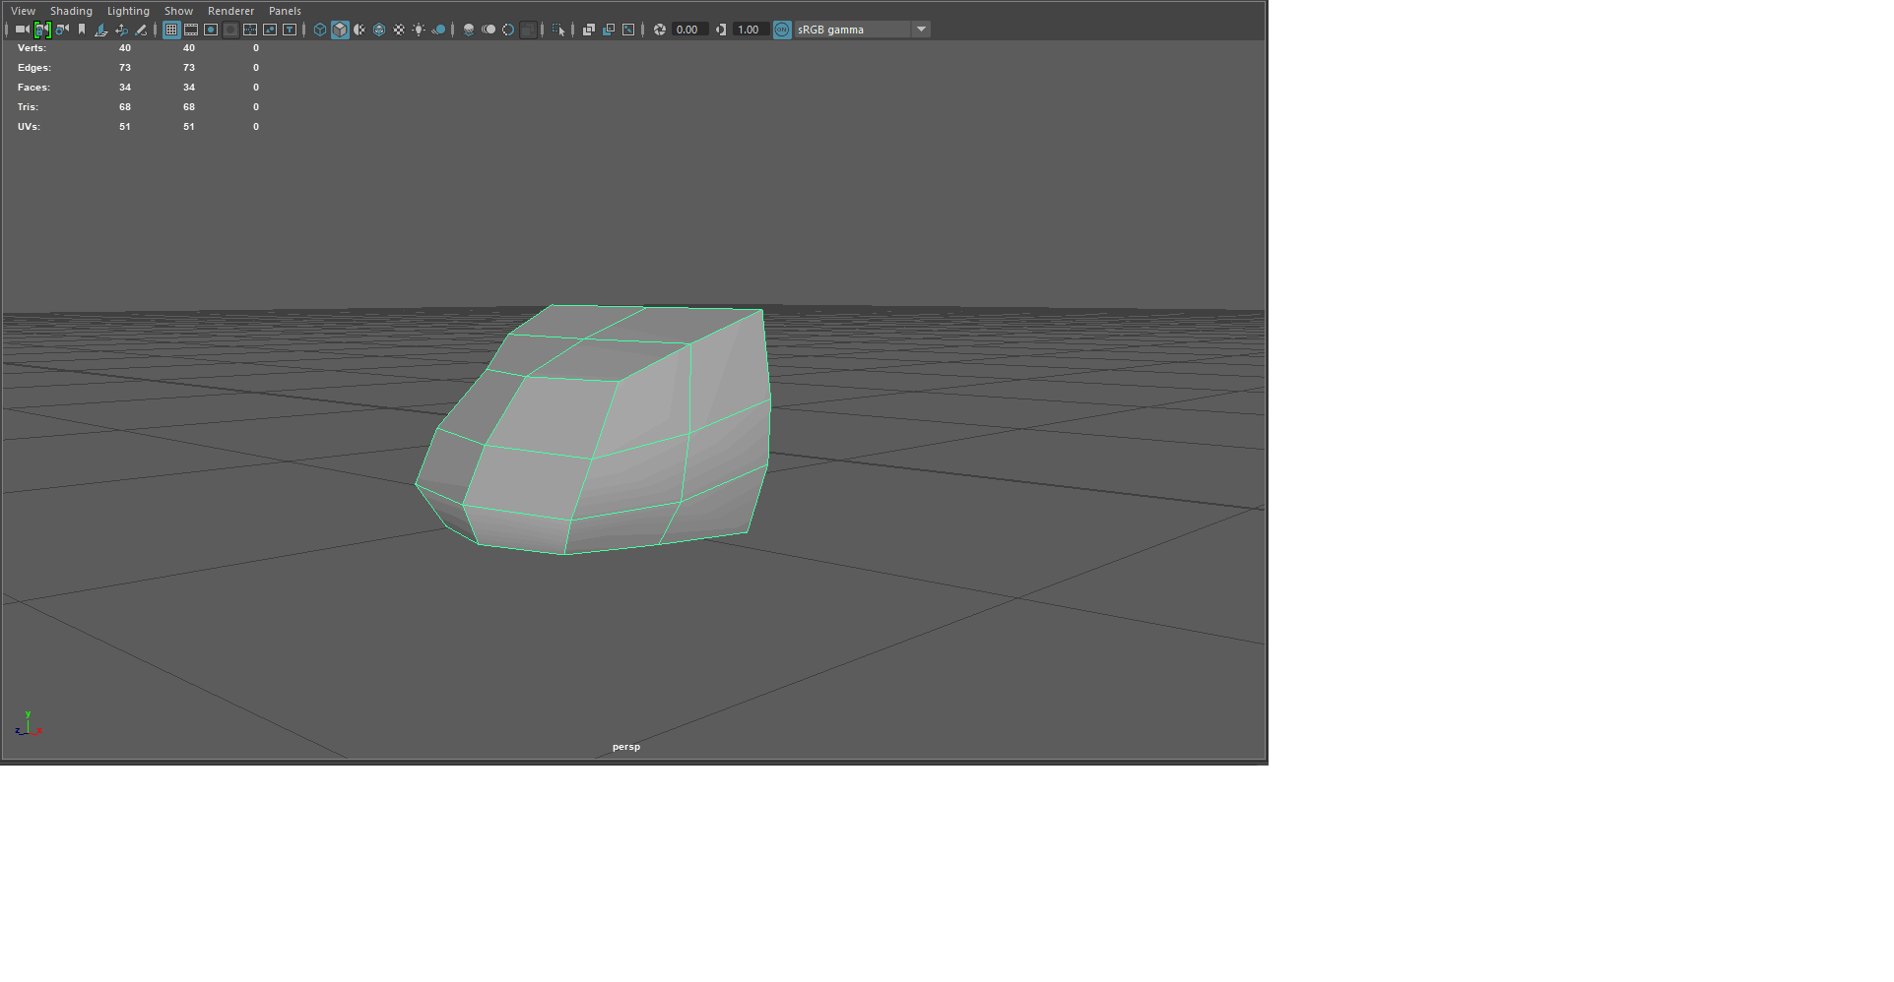Viewport: 1894px width, 982px height.
Task: Click the Verts label in HUD
Action: (32, 47)
